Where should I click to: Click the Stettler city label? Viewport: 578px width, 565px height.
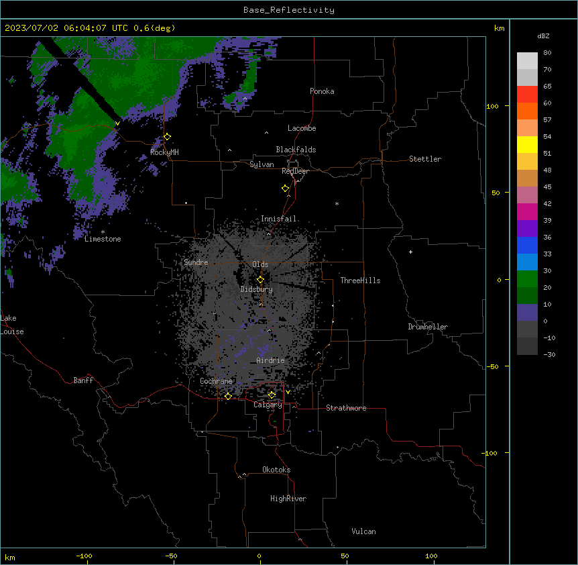tap(425, 159)
